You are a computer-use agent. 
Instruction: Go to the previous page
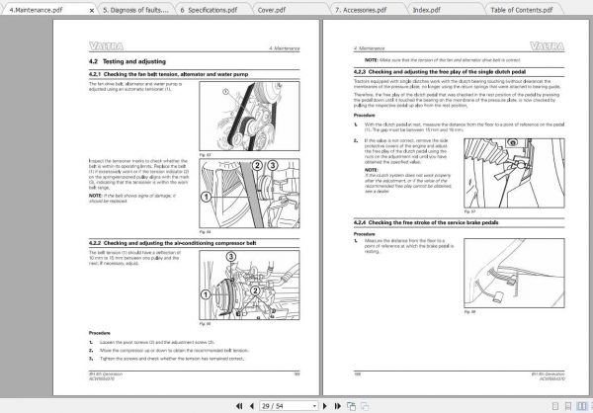251,406
